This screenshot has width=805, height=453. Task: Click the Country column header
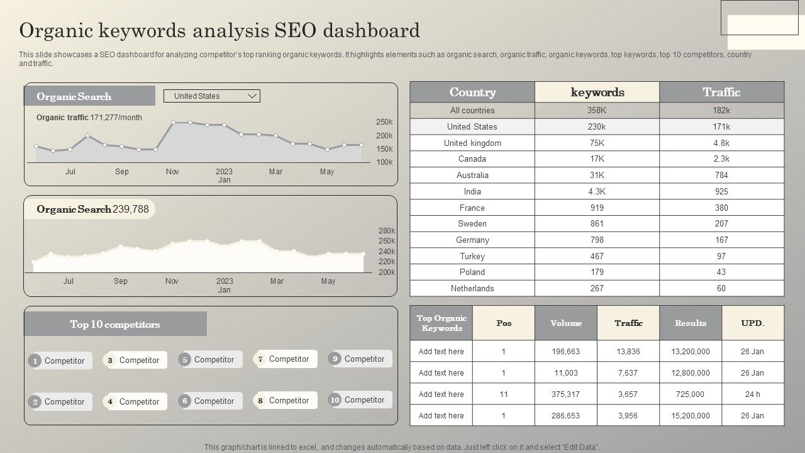(x=472, y=92)
